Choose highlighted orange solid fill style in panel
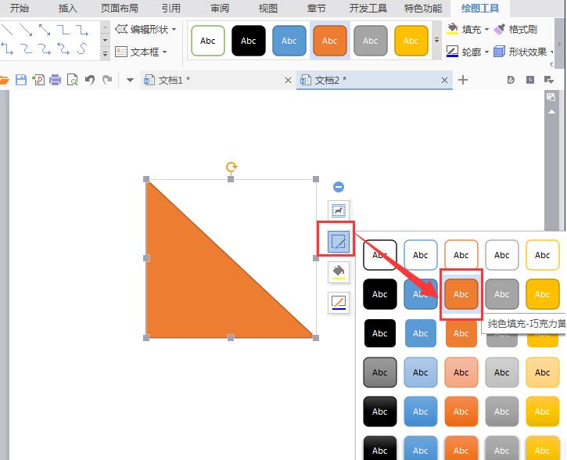This screenshot has height=460, width=567. tap(461, 294)
